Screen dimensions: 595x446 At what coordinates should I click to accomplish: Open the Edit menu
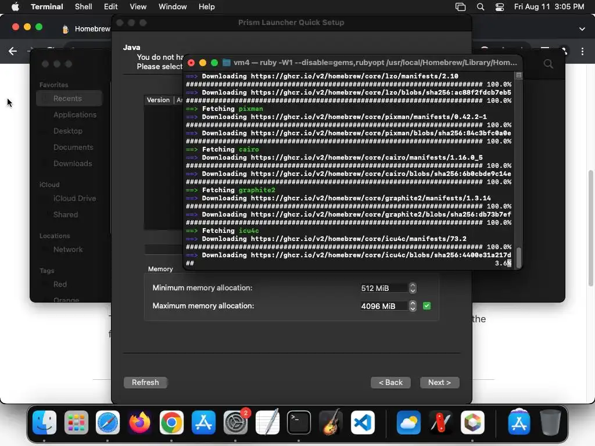[111, 7]
